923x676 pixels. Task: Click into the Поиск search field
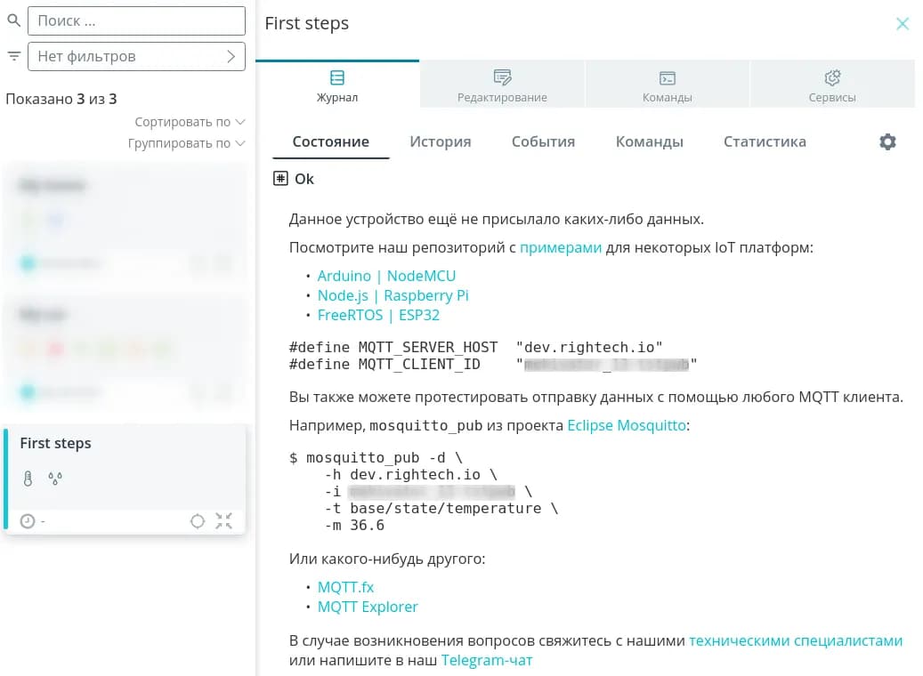point(136,20)
